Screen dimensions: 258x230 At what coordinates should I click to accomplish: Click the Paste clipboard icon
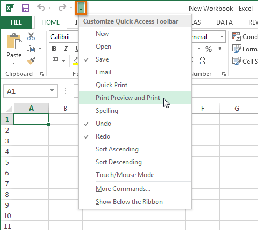click(x=14, y=41)
